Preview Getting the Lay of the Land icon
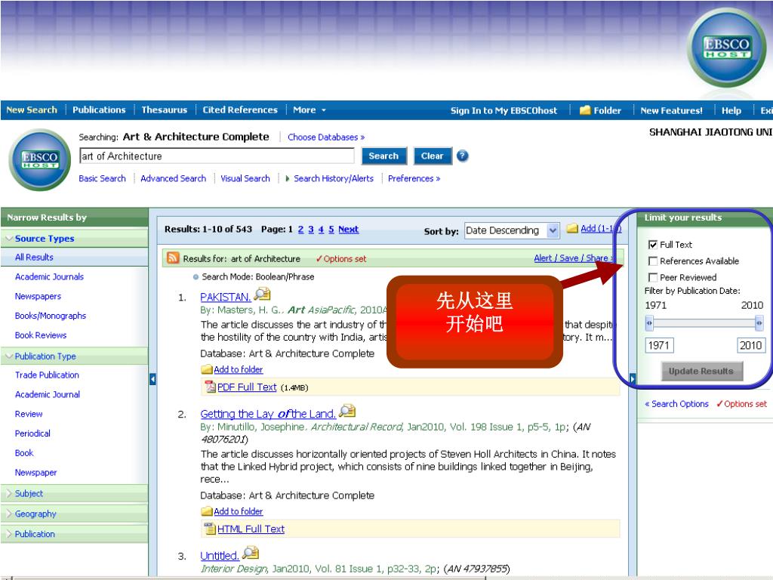 pos(347,410)
